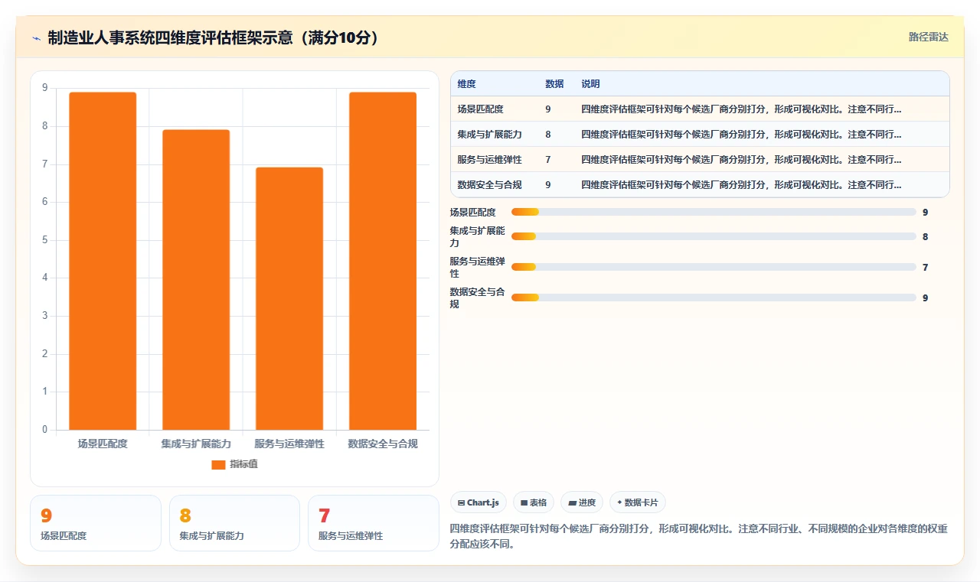Click the 表格 tag chip
This screenshot has height=582, width=980.
click(534, 502)
